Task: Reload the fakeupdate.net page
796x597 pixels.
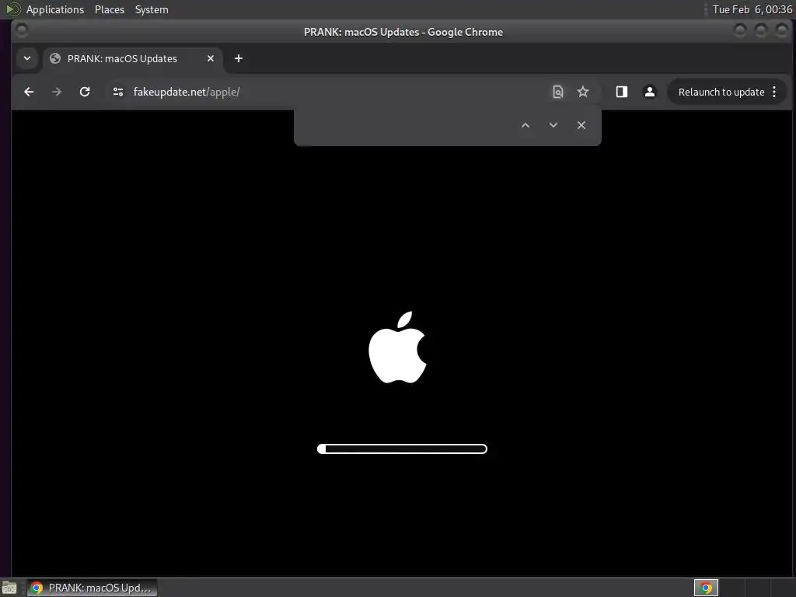Action: (x=85, y=92)
